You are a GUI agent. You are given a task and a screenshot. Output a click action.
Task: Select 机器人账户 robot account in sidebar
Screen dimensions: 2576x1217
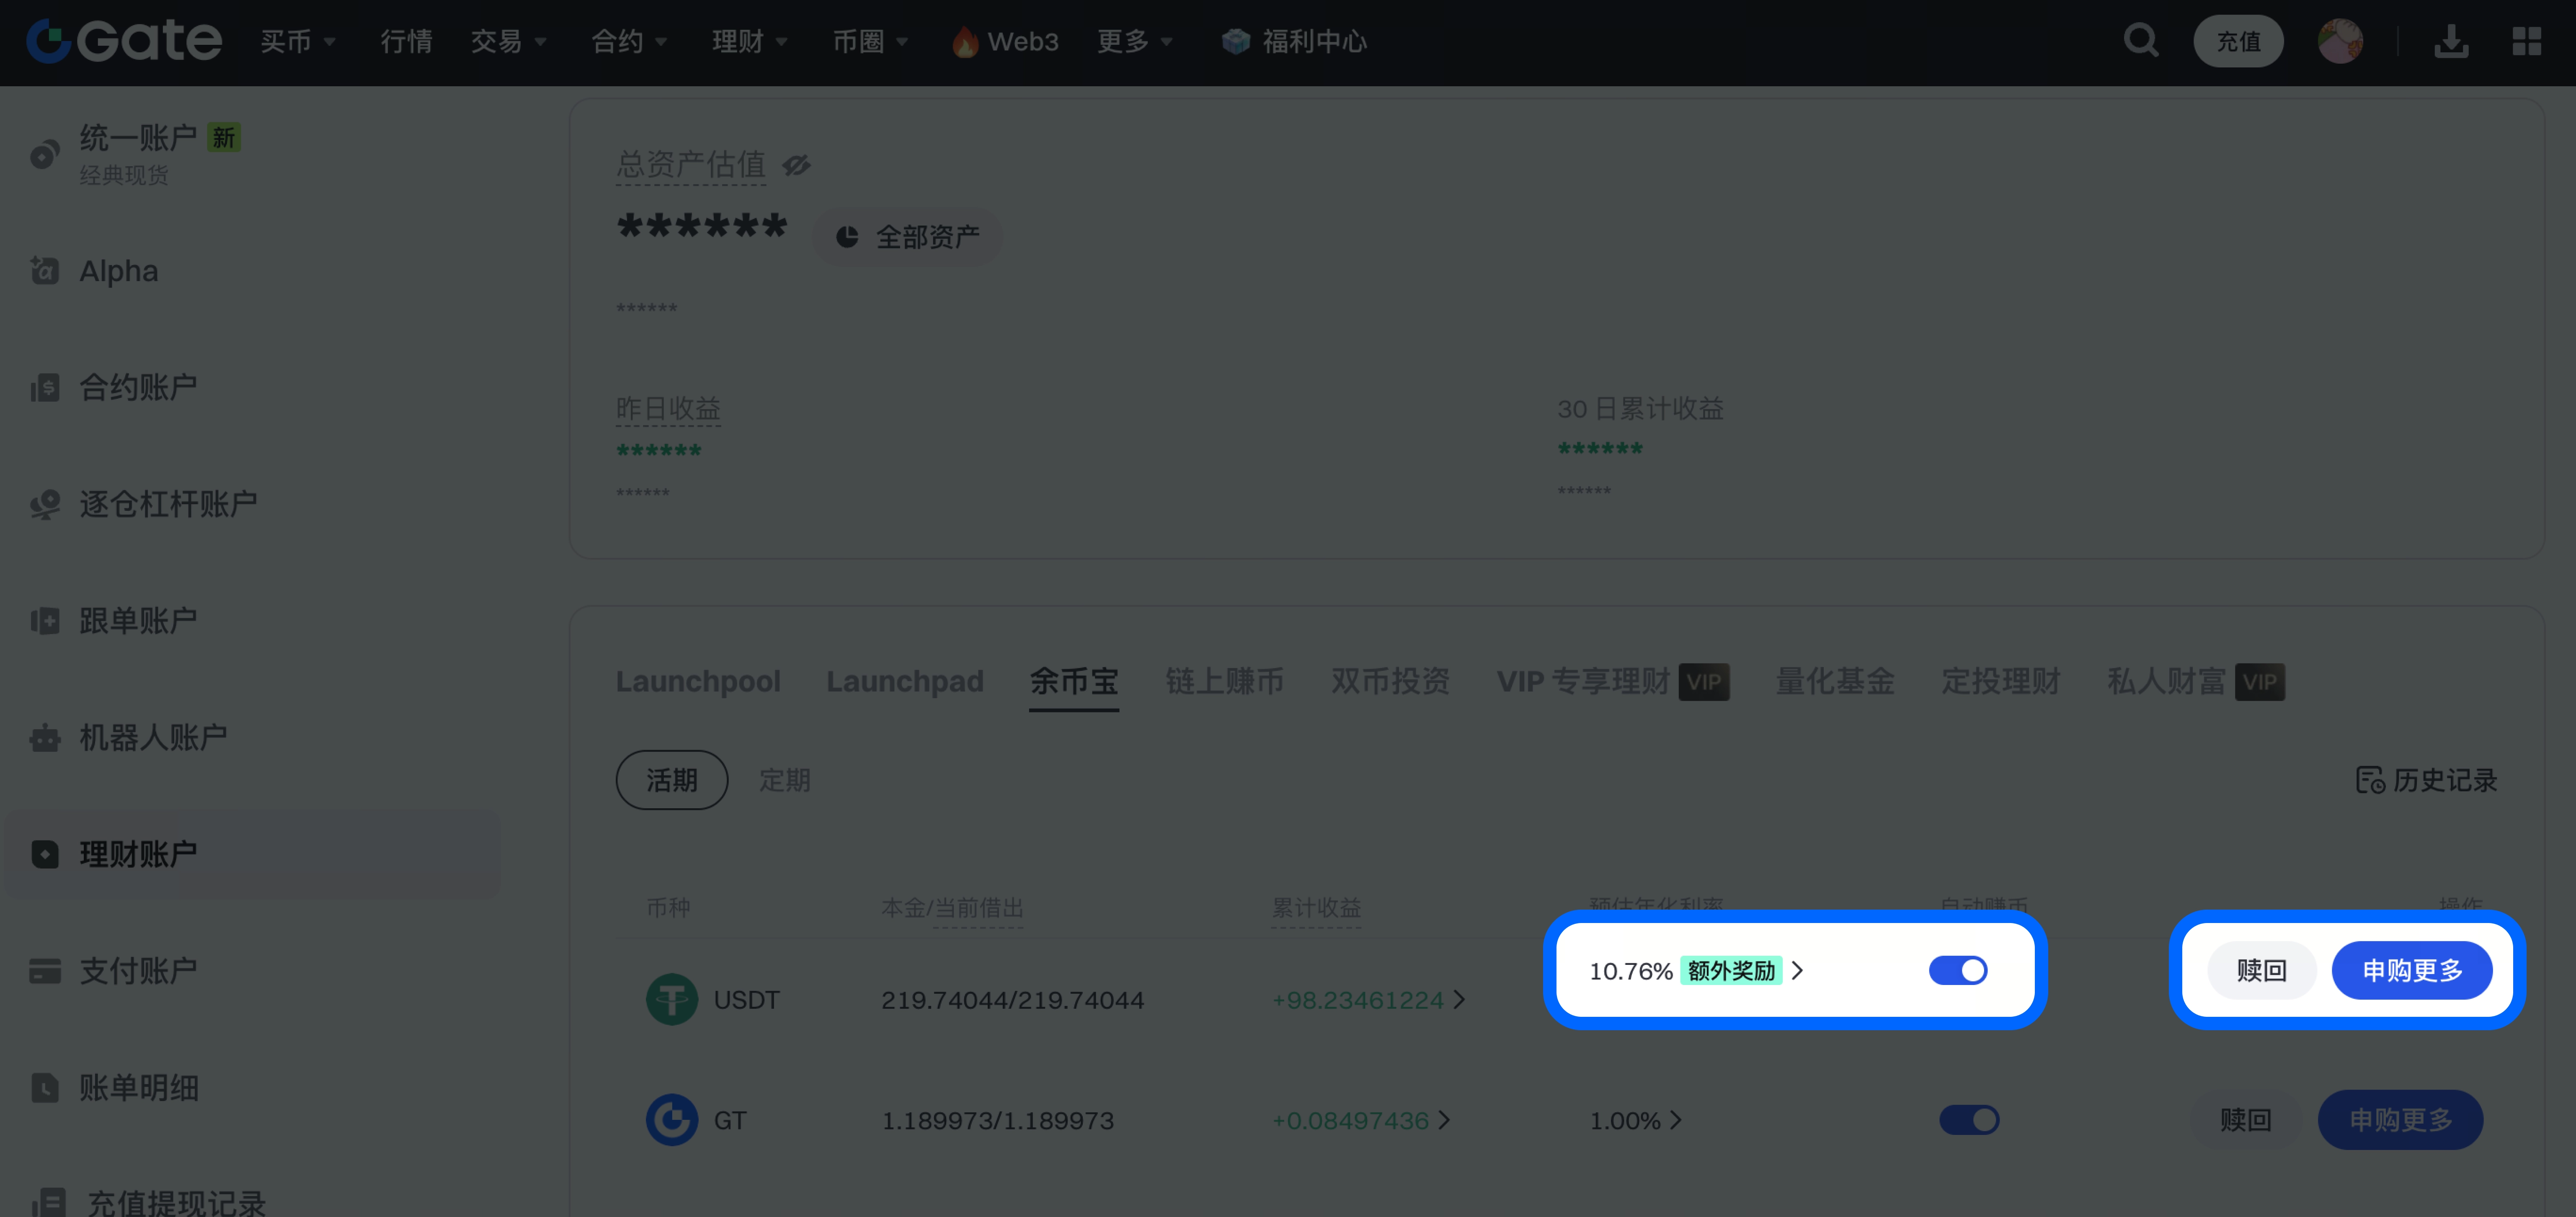tap(152, 738)
